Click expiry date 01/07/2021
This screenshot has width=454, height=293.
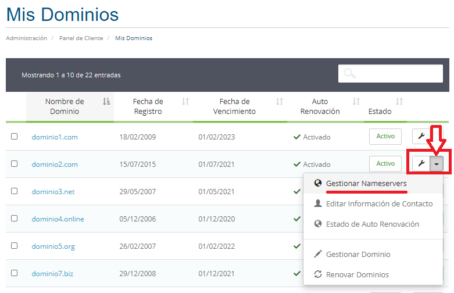click(x=216, y=164)
